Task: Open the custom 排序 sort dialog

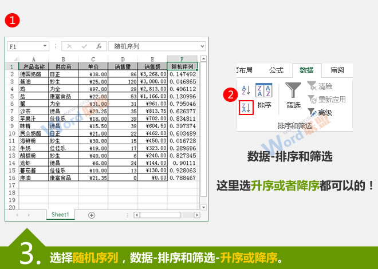Action: click(264, 96)
